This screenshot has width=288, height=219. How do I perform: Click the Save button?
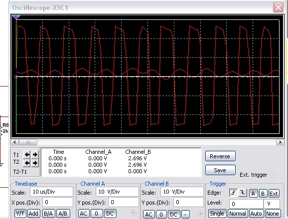[220, 170]
